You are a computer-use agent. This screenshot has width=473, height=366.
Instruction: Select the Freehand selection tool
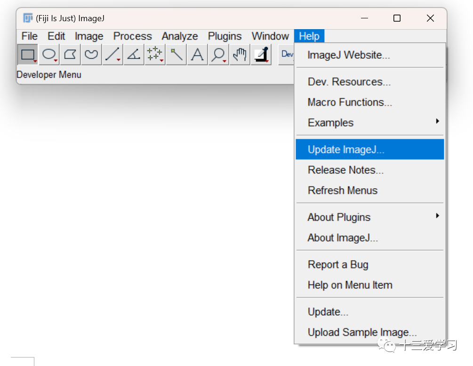click(x=91, y=55)
